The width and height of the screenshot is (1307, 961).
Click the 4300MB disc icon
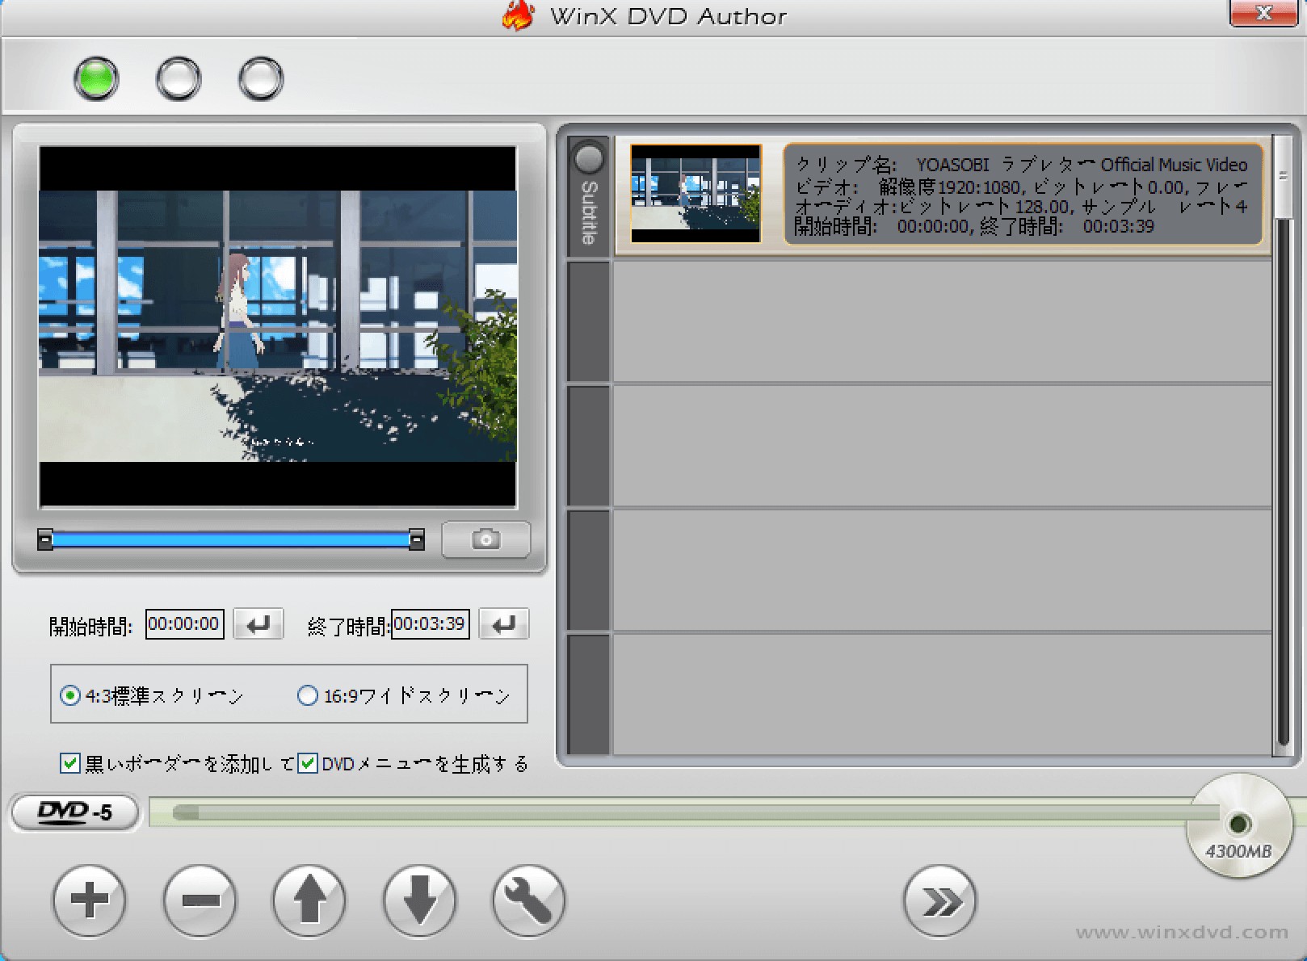tap(1239, 825)
